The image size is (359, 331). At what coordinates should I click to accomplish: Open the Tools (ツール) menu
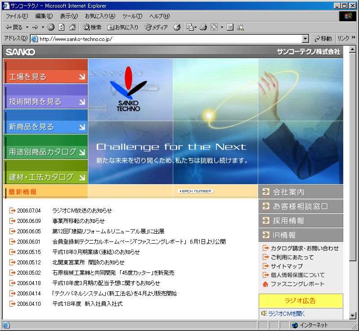click(x=132, y=16)
